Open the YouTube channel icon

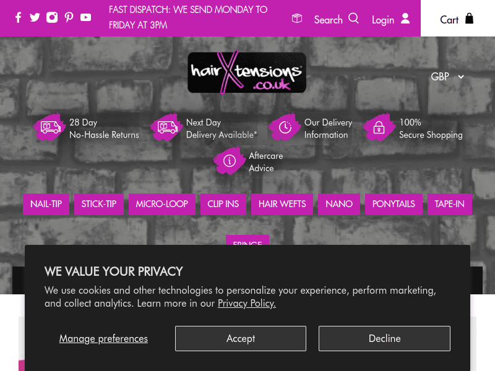click(x=85, y=17)
